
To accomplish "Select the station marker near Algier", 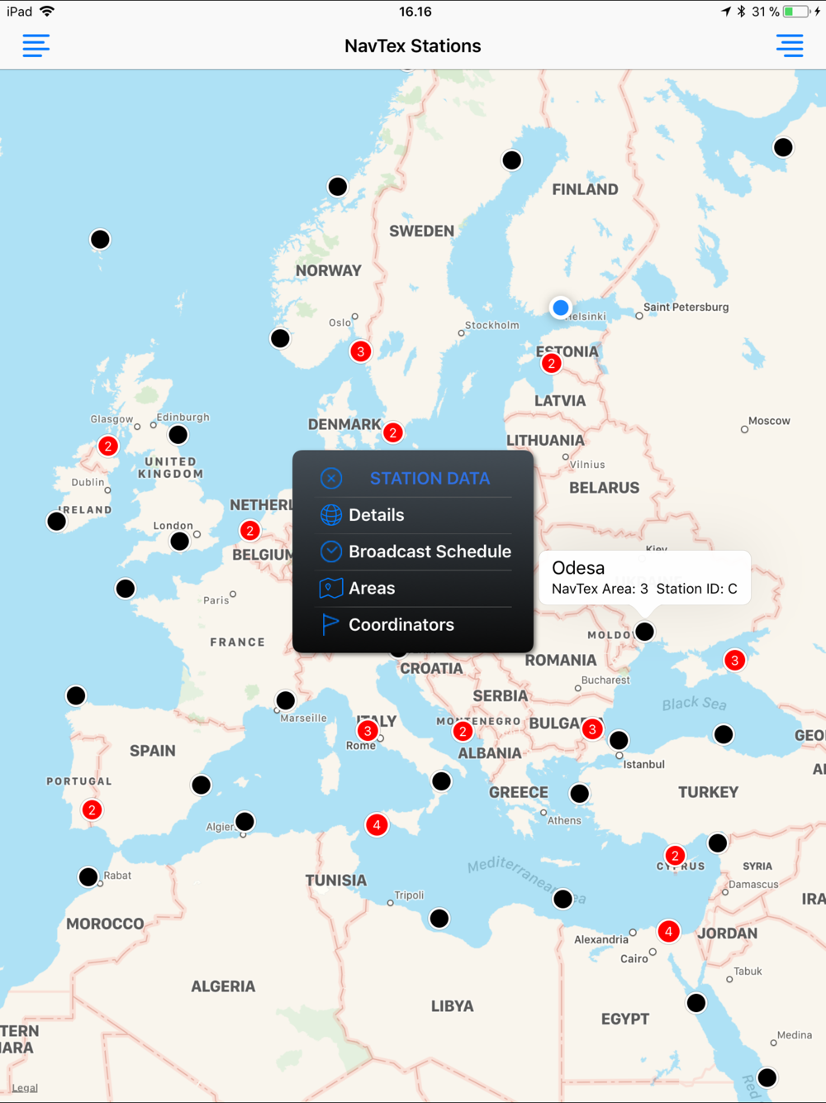I will click(x=244, y=821).
